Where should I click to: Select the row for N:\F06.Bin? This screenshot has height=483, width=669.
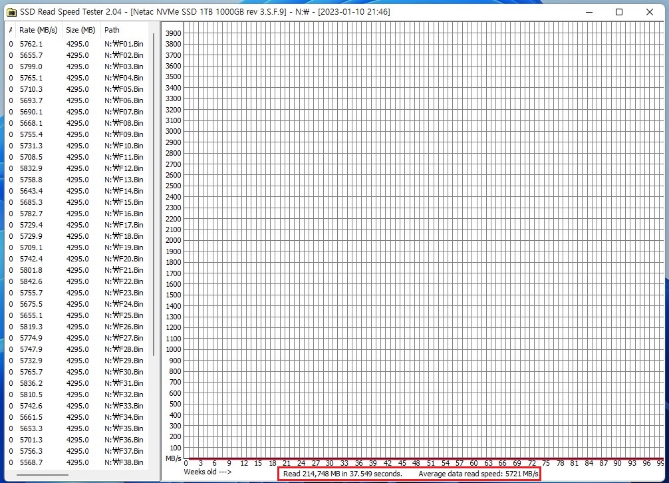point(76,100)
